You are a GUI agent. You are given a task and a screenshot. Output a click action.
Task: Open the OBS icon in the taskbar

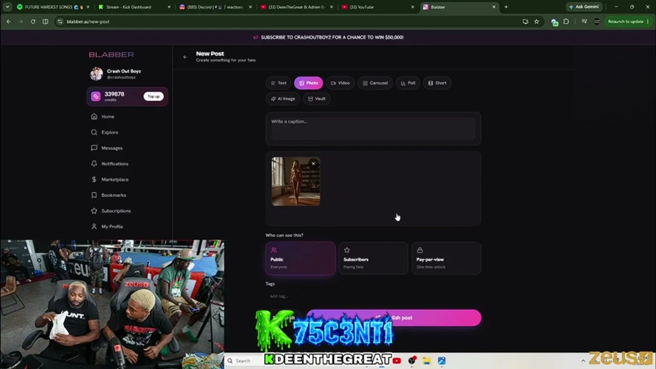click(x=412, y=361)
